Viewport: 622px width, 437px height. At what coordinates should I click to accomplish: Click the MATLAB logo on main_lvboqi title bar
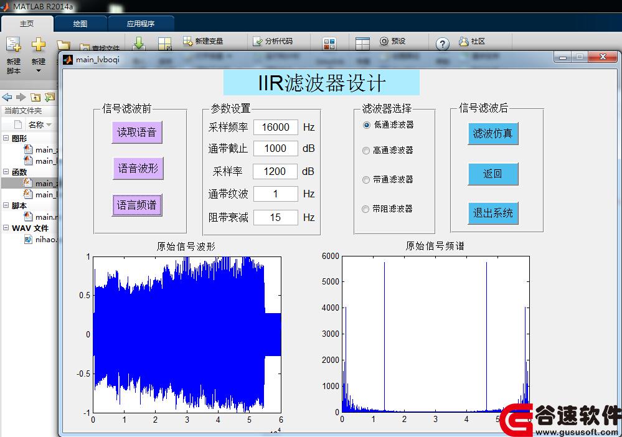tap(68, 60)
